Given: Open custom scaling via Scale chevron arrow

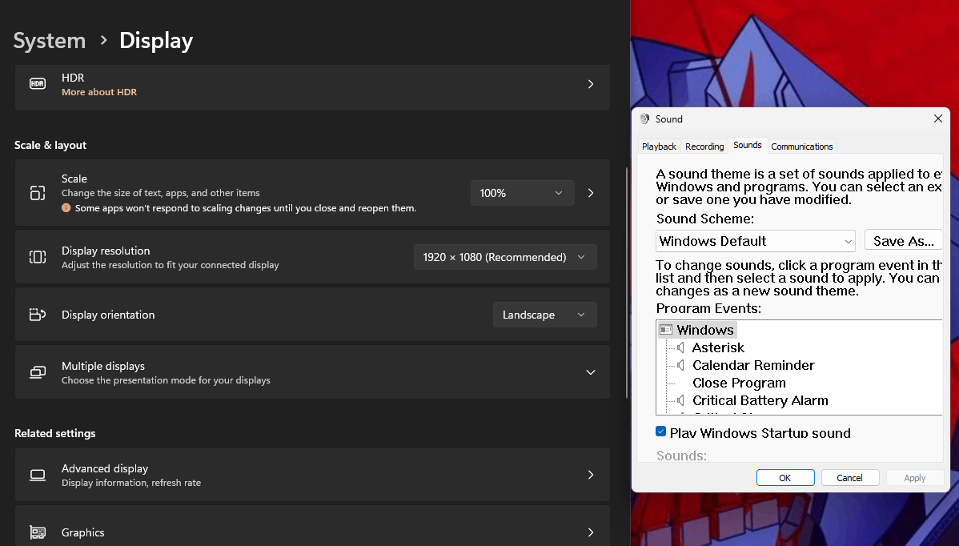Looking at the screenshot, I should click(591, 193).
